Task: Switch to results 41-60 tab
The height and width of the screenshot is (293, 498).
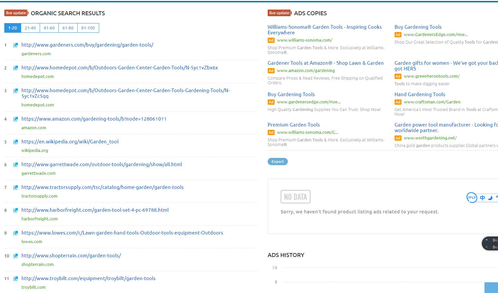Action: 49,28
